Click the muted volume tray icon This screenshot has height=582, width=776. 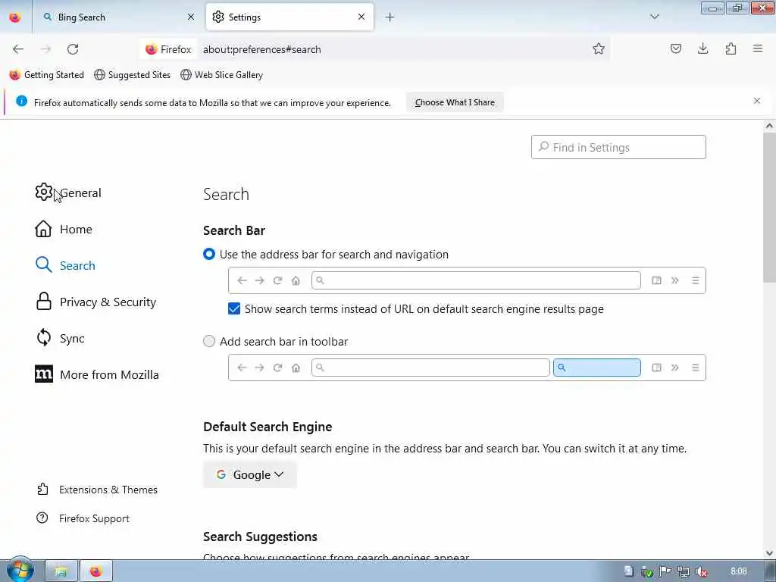click(701, 571)
